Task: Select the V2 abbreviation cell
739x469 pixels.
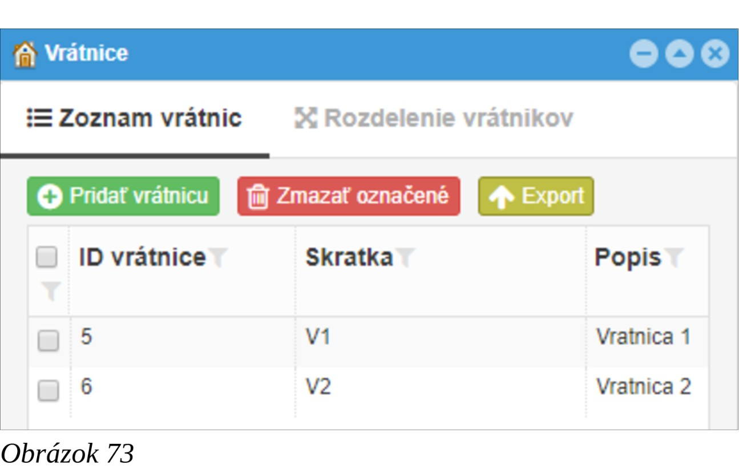Action: (x=318, y=387)
